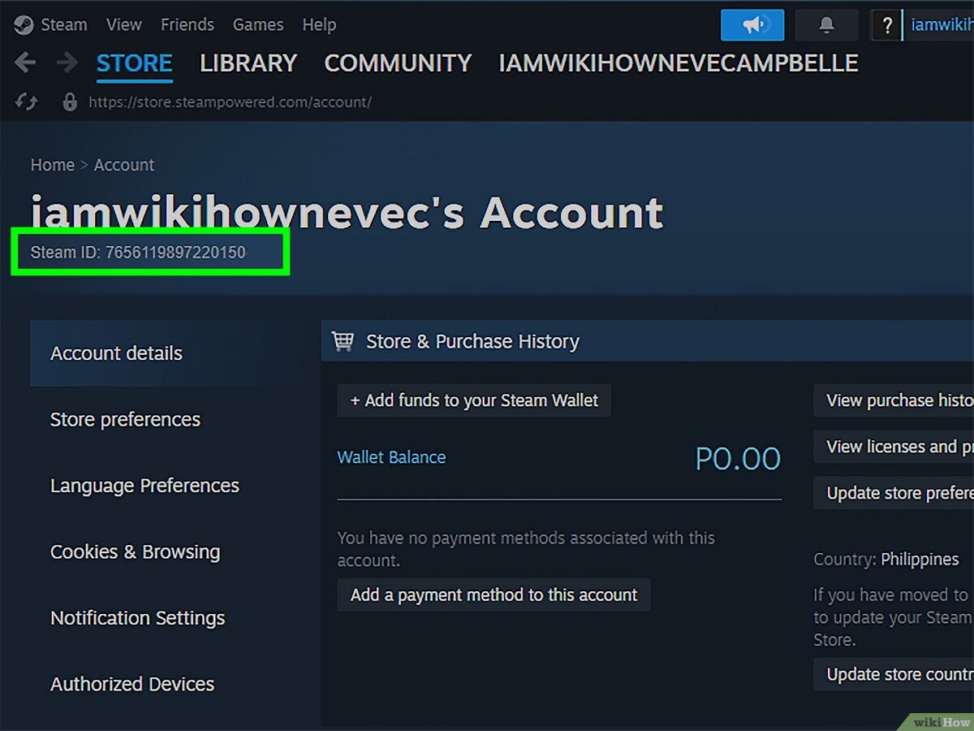
Task: Click the iamwikihownevec's Account heading
Action: click(x=347, y=213)
